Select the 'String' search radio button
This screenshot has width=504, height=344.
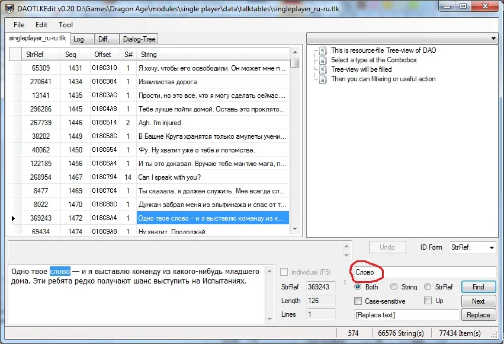[x=393, y=287]
